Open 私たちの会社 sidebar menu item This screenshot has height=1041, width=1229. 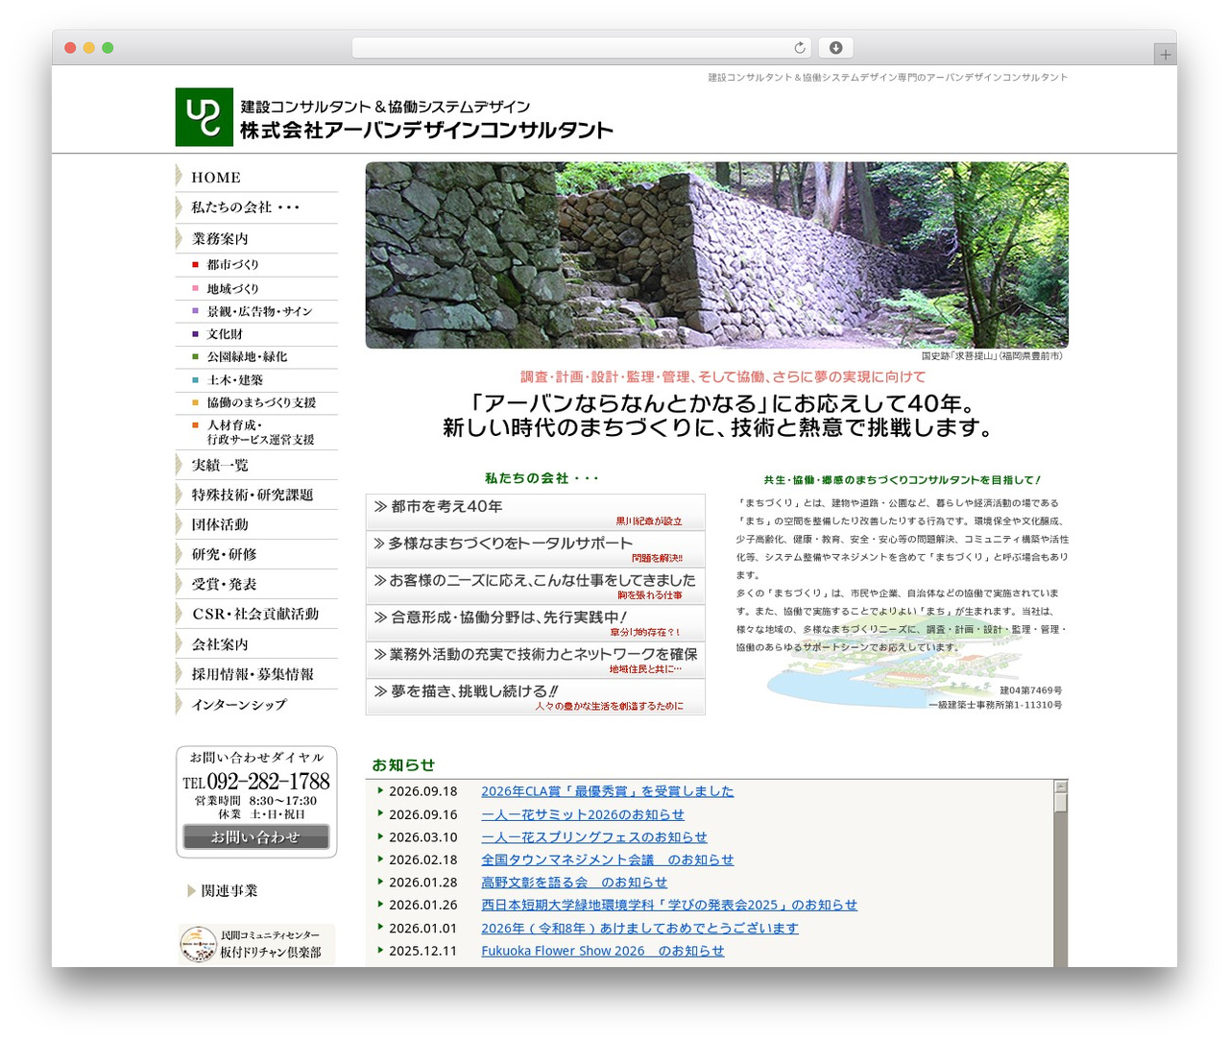pyautogui.click(x=256, y=207)
